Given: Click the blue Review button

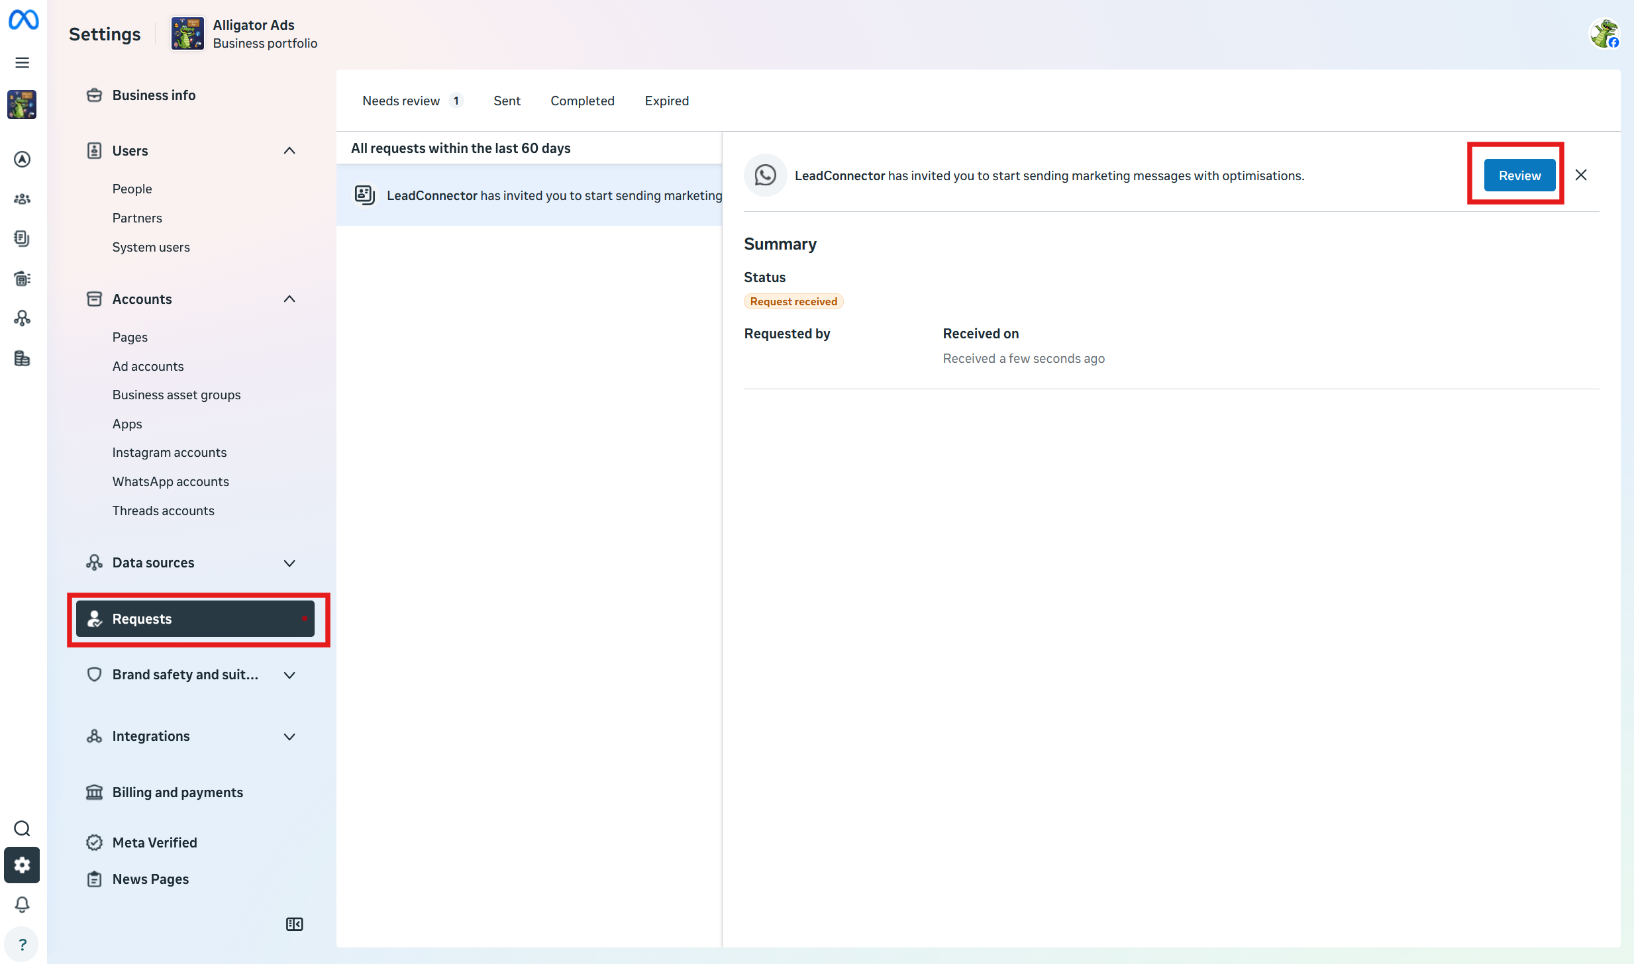Looking at the screenshot, I should pos(1519,175).
